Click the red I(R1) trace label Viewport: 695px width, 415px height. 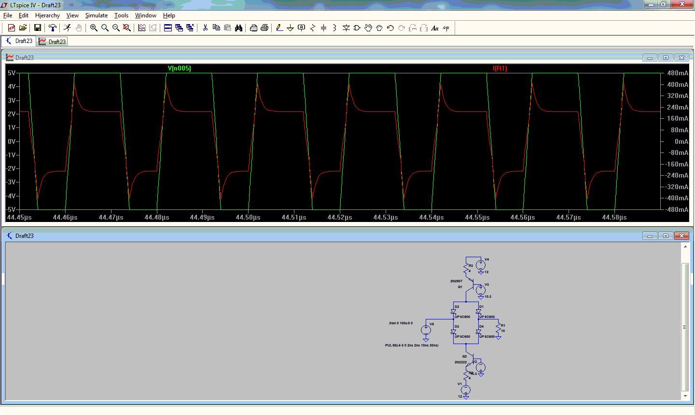pos(500,69)
